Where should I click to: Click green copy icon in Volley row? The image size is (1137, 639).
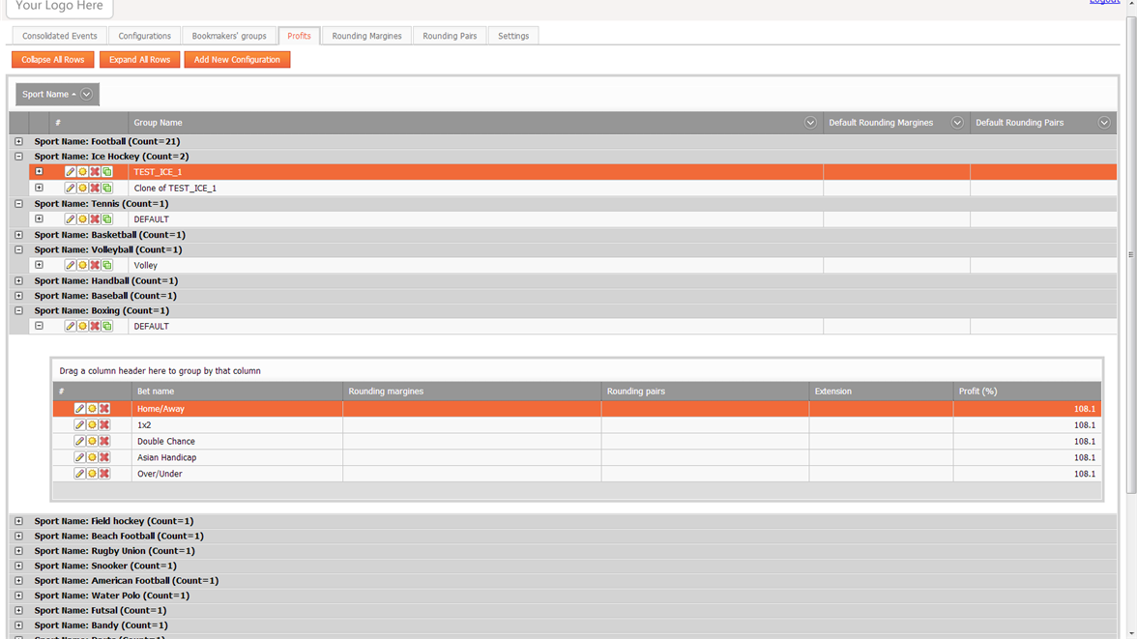coord(107,265)
